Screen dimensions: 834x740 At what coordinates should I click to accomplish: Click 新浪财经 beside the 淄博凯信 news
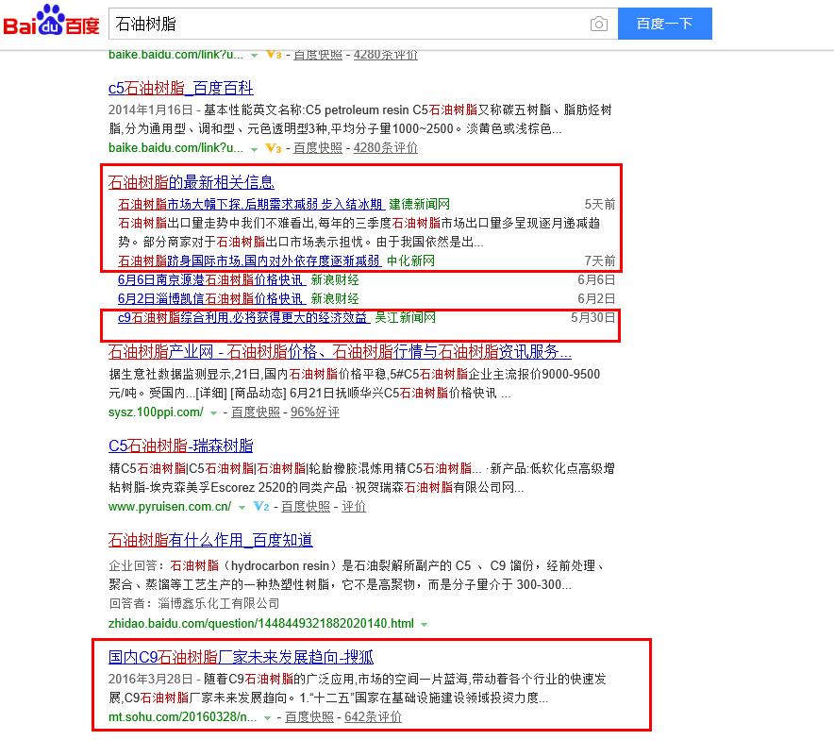pyautogui.click(x=335, y=299)
